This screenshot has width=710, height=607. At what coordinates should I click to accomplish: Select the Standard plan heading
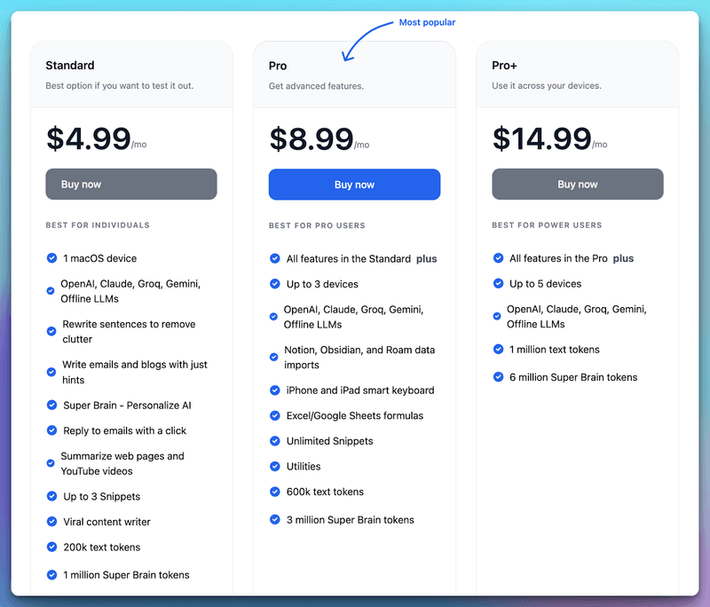pos(70,65)
